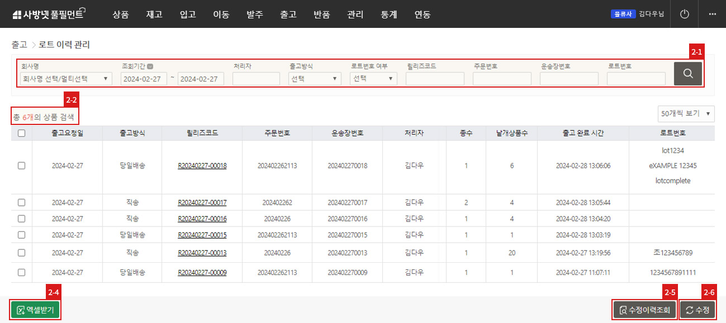
Task: Change the 50개씩 보기 page size
Action: (x=686, y=113)
